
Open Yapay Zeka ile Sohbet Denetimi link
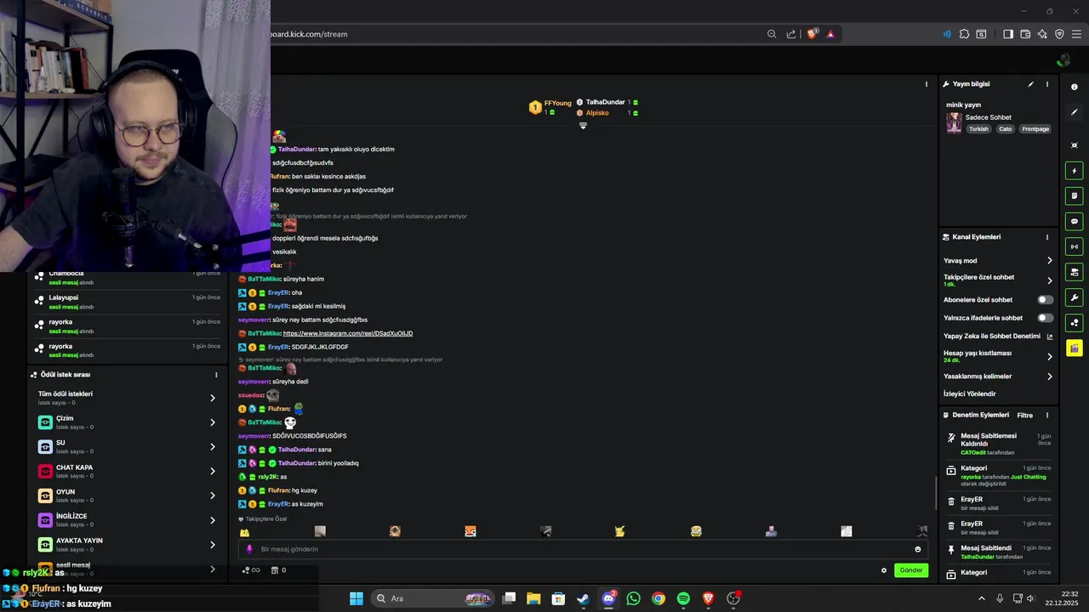pos(998,336)
